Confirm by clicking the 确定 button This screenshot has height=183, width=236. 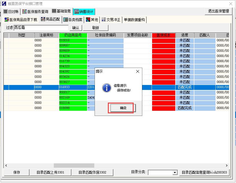click(124, 107)
